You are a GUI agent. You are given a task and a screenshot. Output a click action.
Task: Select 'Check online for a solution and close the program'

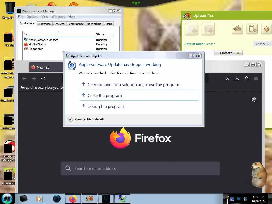133,84
